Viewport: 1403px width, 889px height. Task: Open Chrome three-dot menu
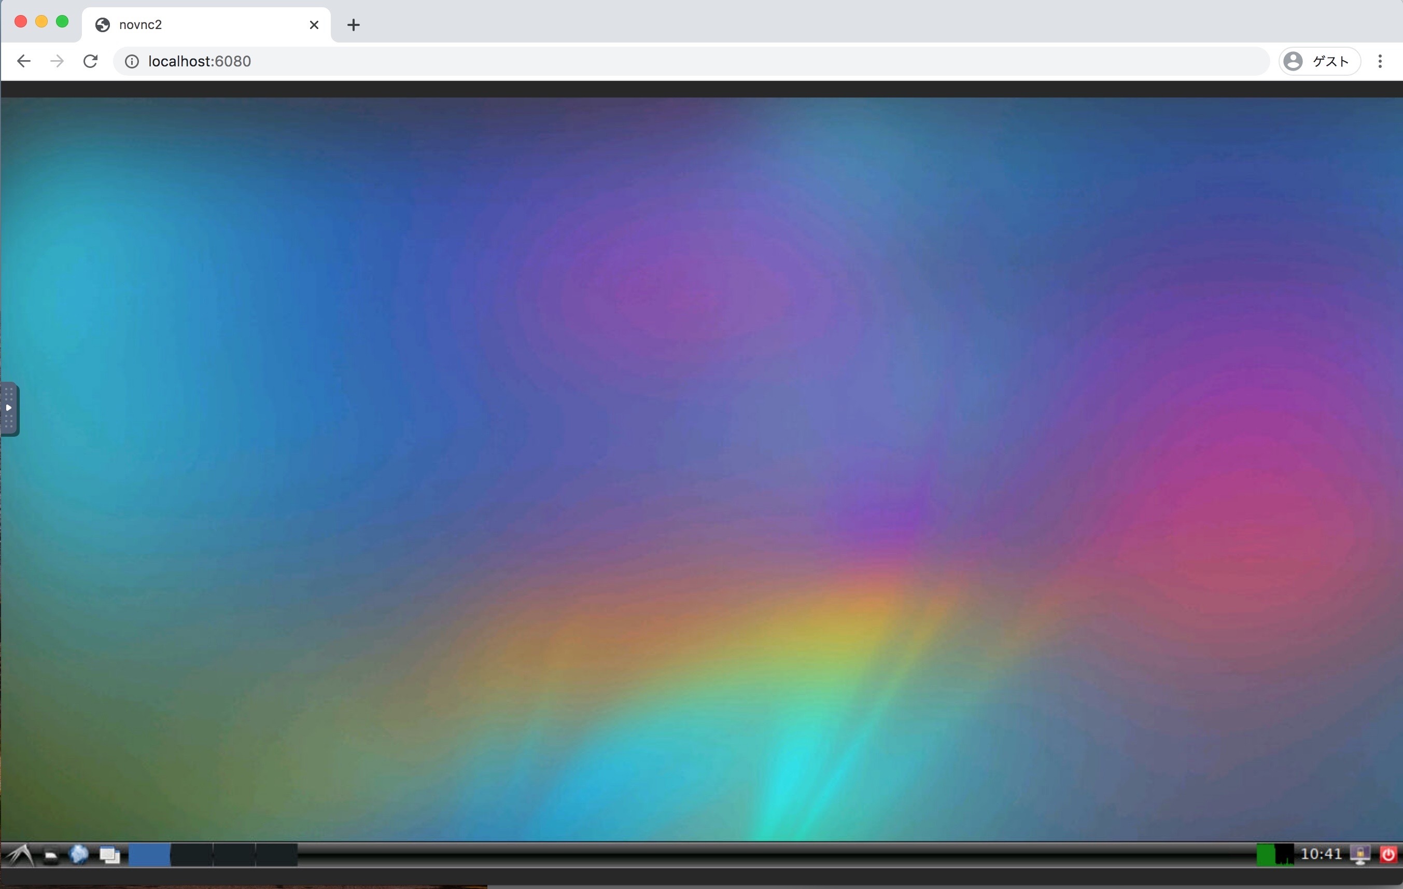(x=1380, y=61)
